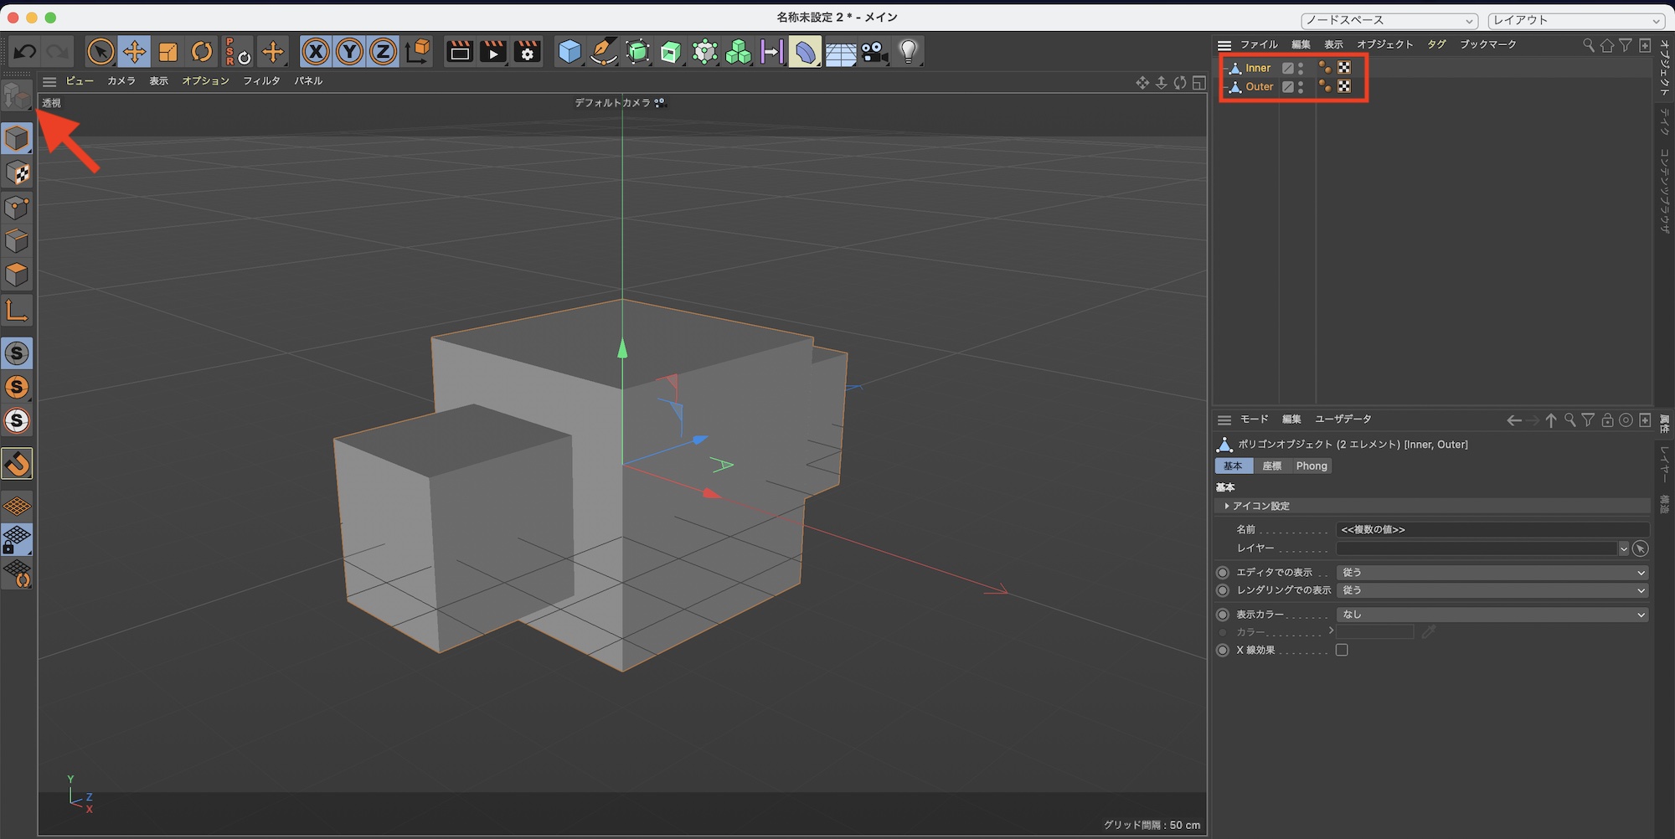Image resolution: width=1675 pixels, height=839 pixels.
Task: Open the フィルタ menu in the viewport
Action: 261,81
